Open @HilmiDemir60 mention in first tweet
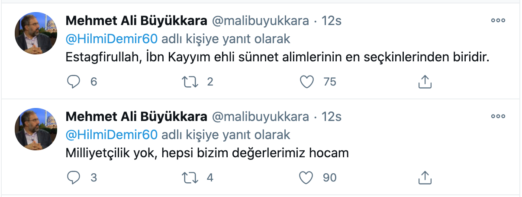The width and height of the screenshot is (522, 197). click(x=111, y=39)
